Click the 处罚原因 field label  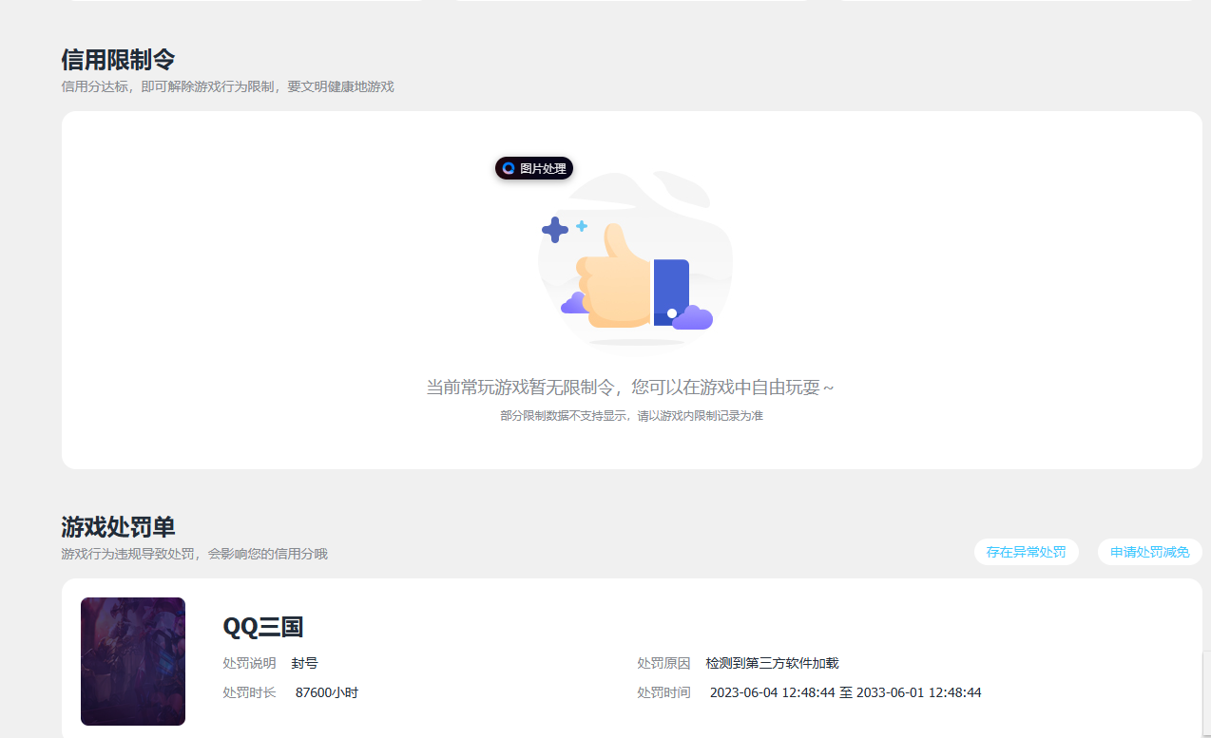click(663, 663)
